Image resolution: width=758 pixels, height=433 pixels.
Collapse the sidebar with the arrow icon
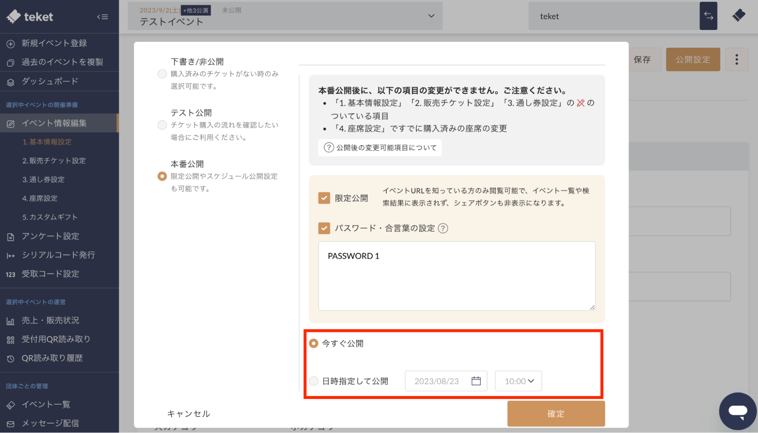[102, 17]
